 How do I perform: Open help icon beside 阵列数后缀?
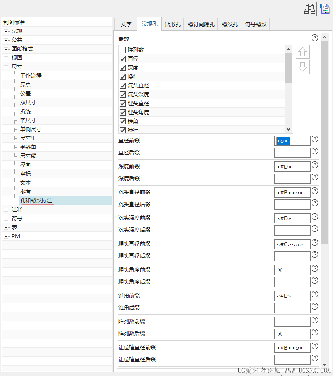tap(315, 332)
